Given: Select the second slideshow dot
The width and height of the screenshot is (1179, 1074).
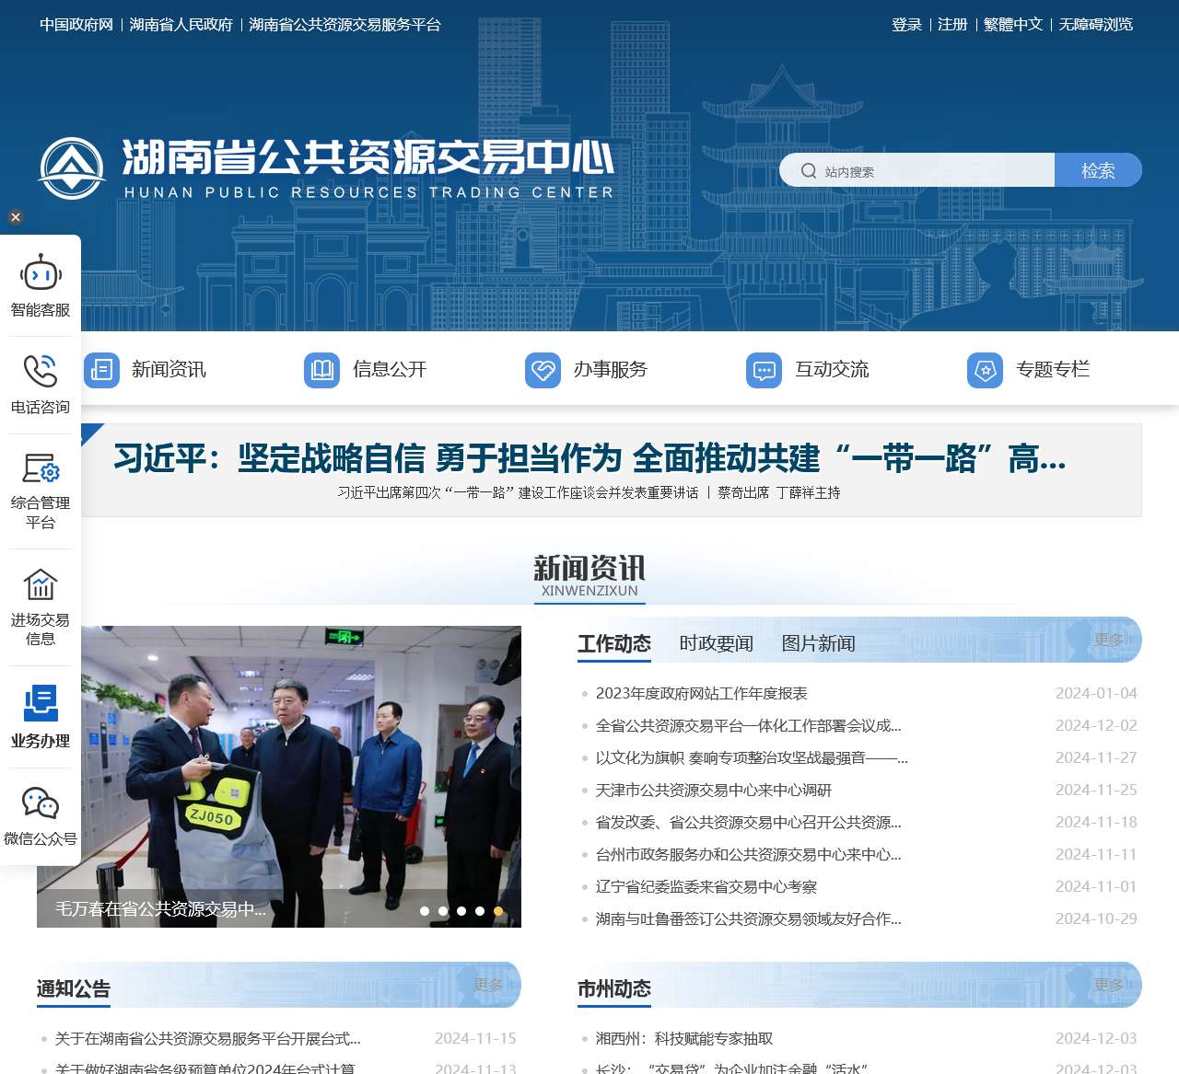Looking at the screenshot, I should pyautogui.click(x=443, y=911).
